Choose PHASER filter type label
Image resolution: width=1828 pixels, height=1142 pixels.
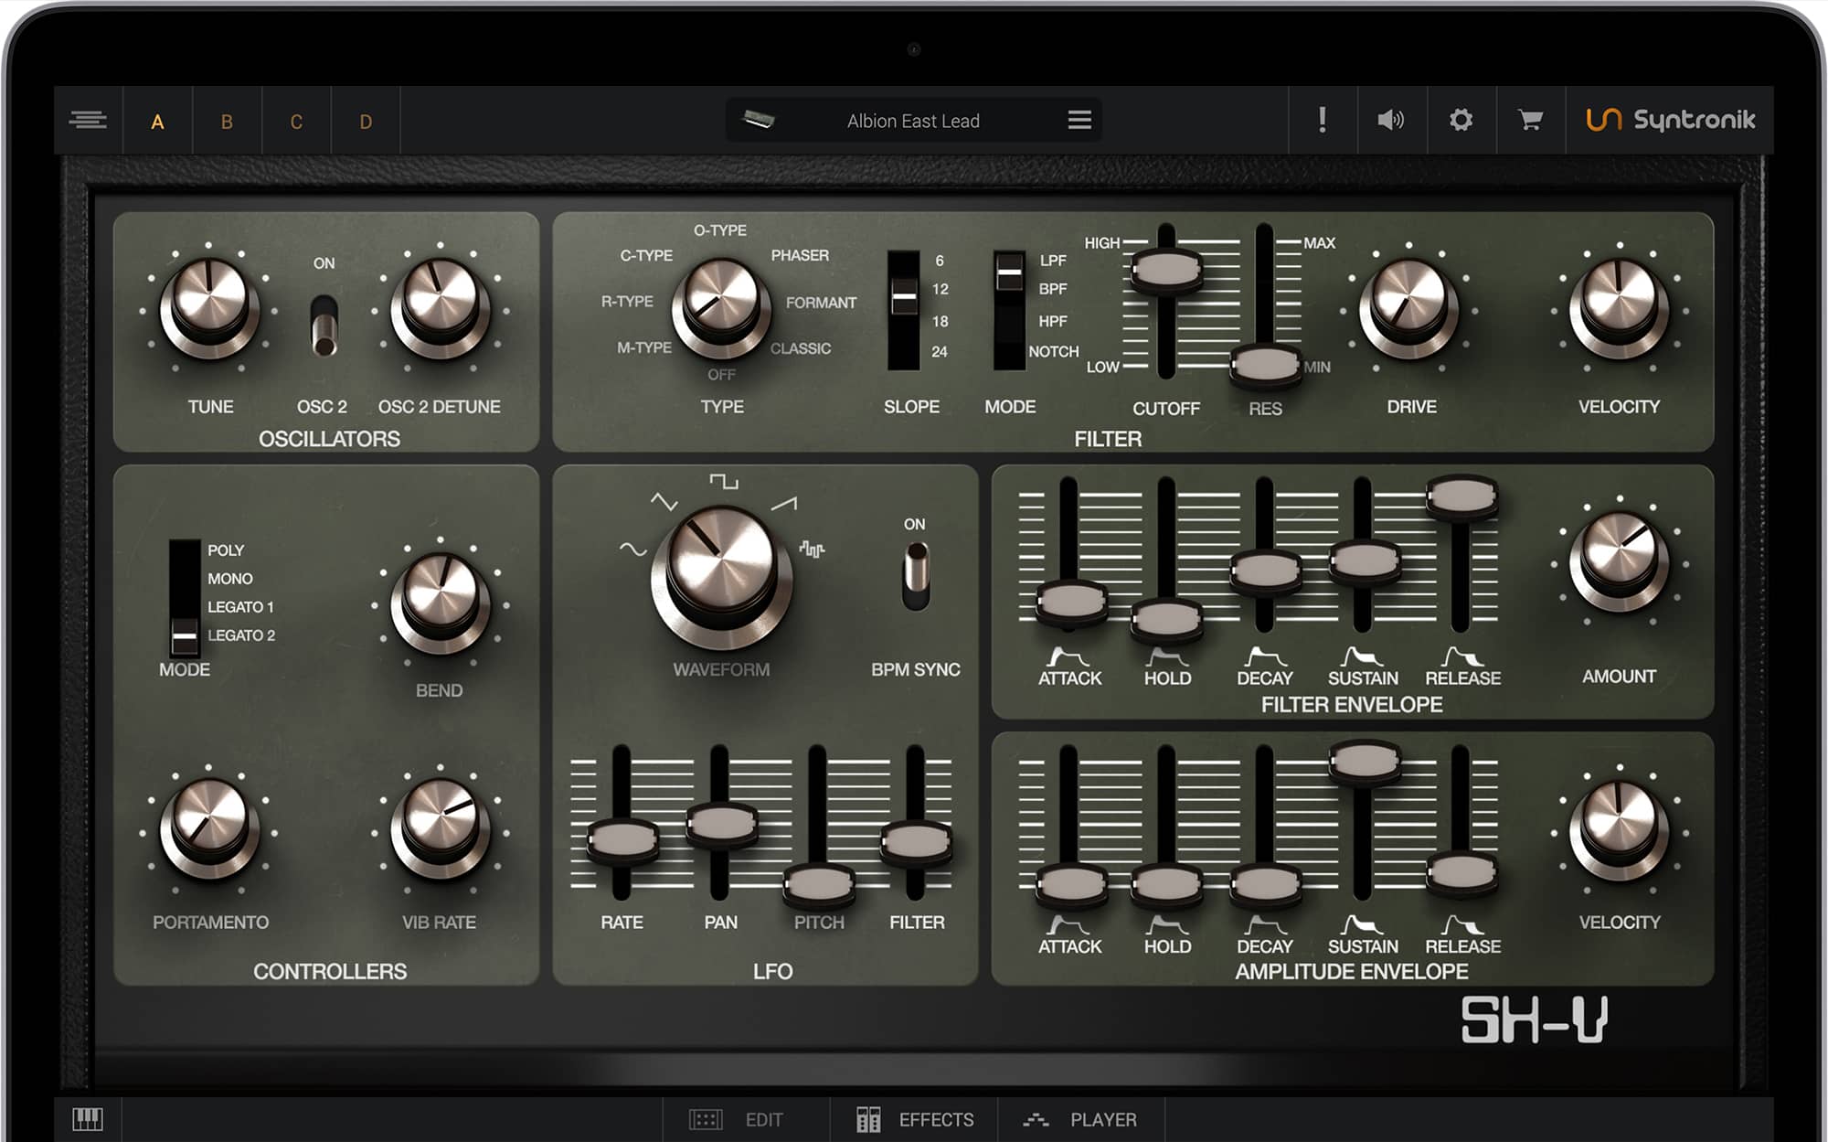point(800,255)
